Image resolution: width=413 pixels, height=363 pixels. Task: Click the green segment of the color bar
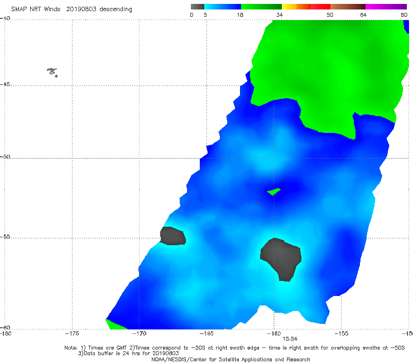click(261, 7)
